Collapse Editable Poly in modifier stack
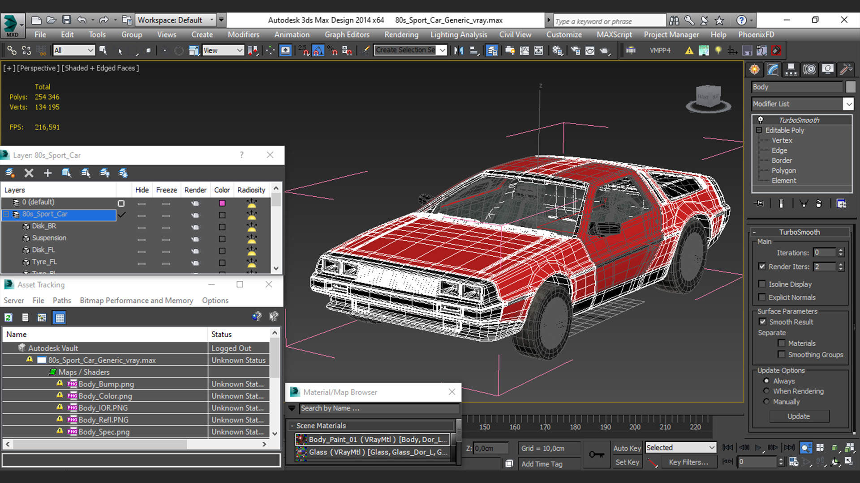The image size is (860, 483). tap(759, 130)
